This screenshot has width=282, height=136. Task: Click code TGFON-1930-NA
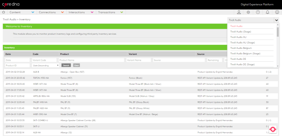click(x=41, y=78)
